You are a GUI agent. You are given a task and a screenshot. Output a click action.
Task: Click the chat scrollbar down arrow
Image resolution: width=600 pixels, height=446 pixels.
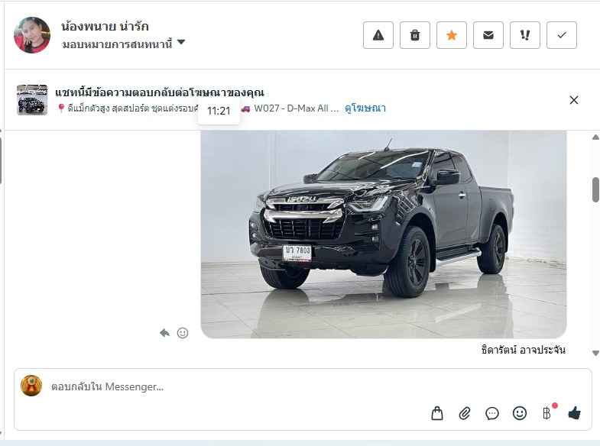click(595, 353)
